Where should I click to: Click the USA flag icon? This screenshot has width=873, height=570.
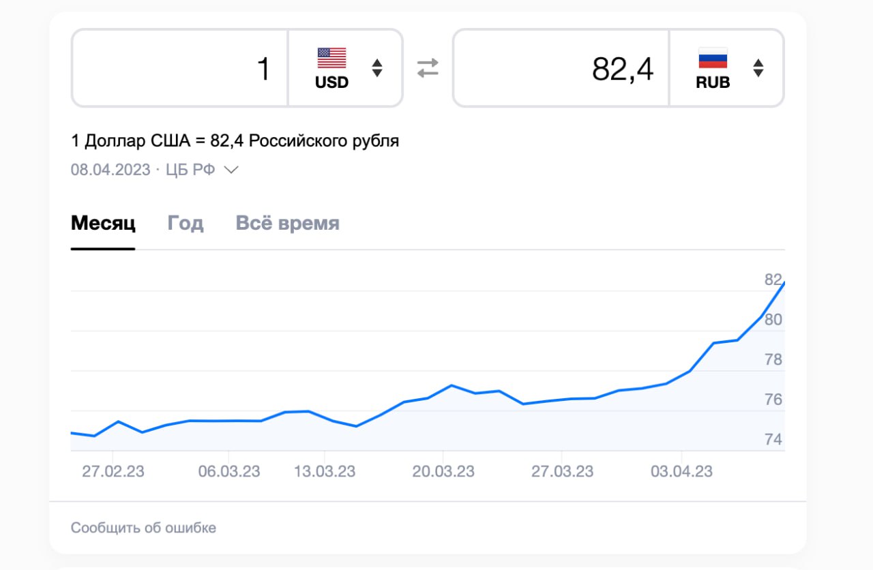pos(331,58)
